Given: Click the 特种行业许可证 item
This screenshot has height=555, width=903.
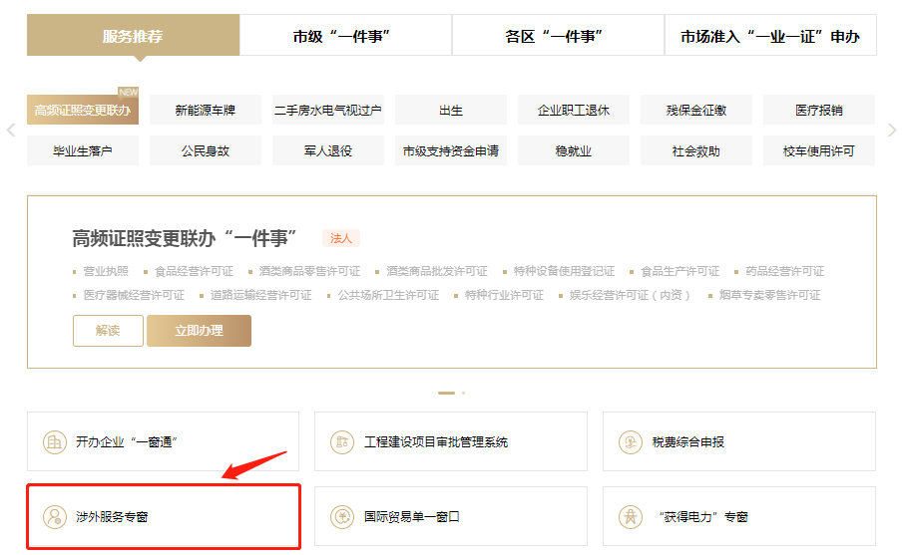Looking at the screenshot, I should click(x=505, y=295).
